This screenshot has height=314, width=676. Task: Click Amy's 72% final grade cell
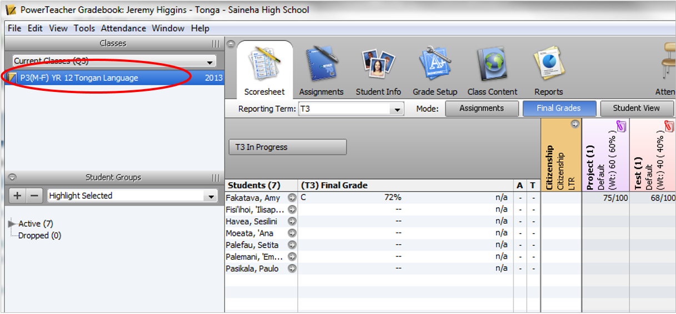pyautogui.click(x=393, y=198)
